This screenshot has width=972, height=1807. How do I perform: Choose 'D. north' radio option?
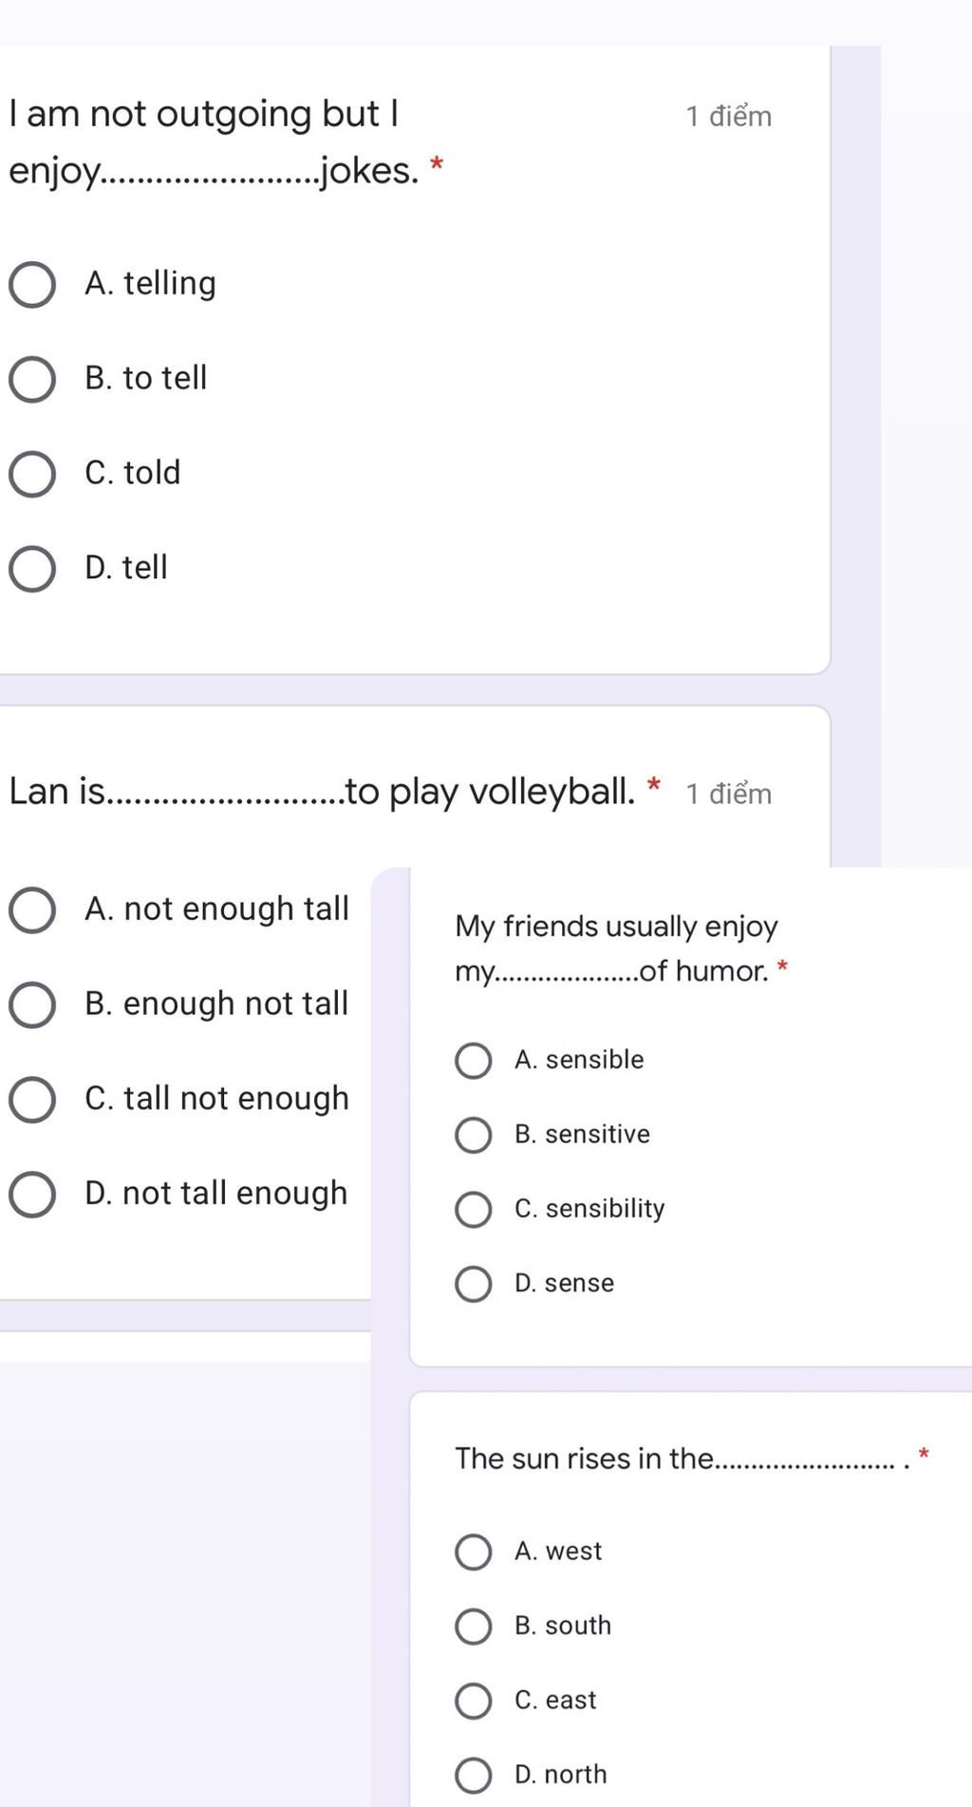[473, 1775]
